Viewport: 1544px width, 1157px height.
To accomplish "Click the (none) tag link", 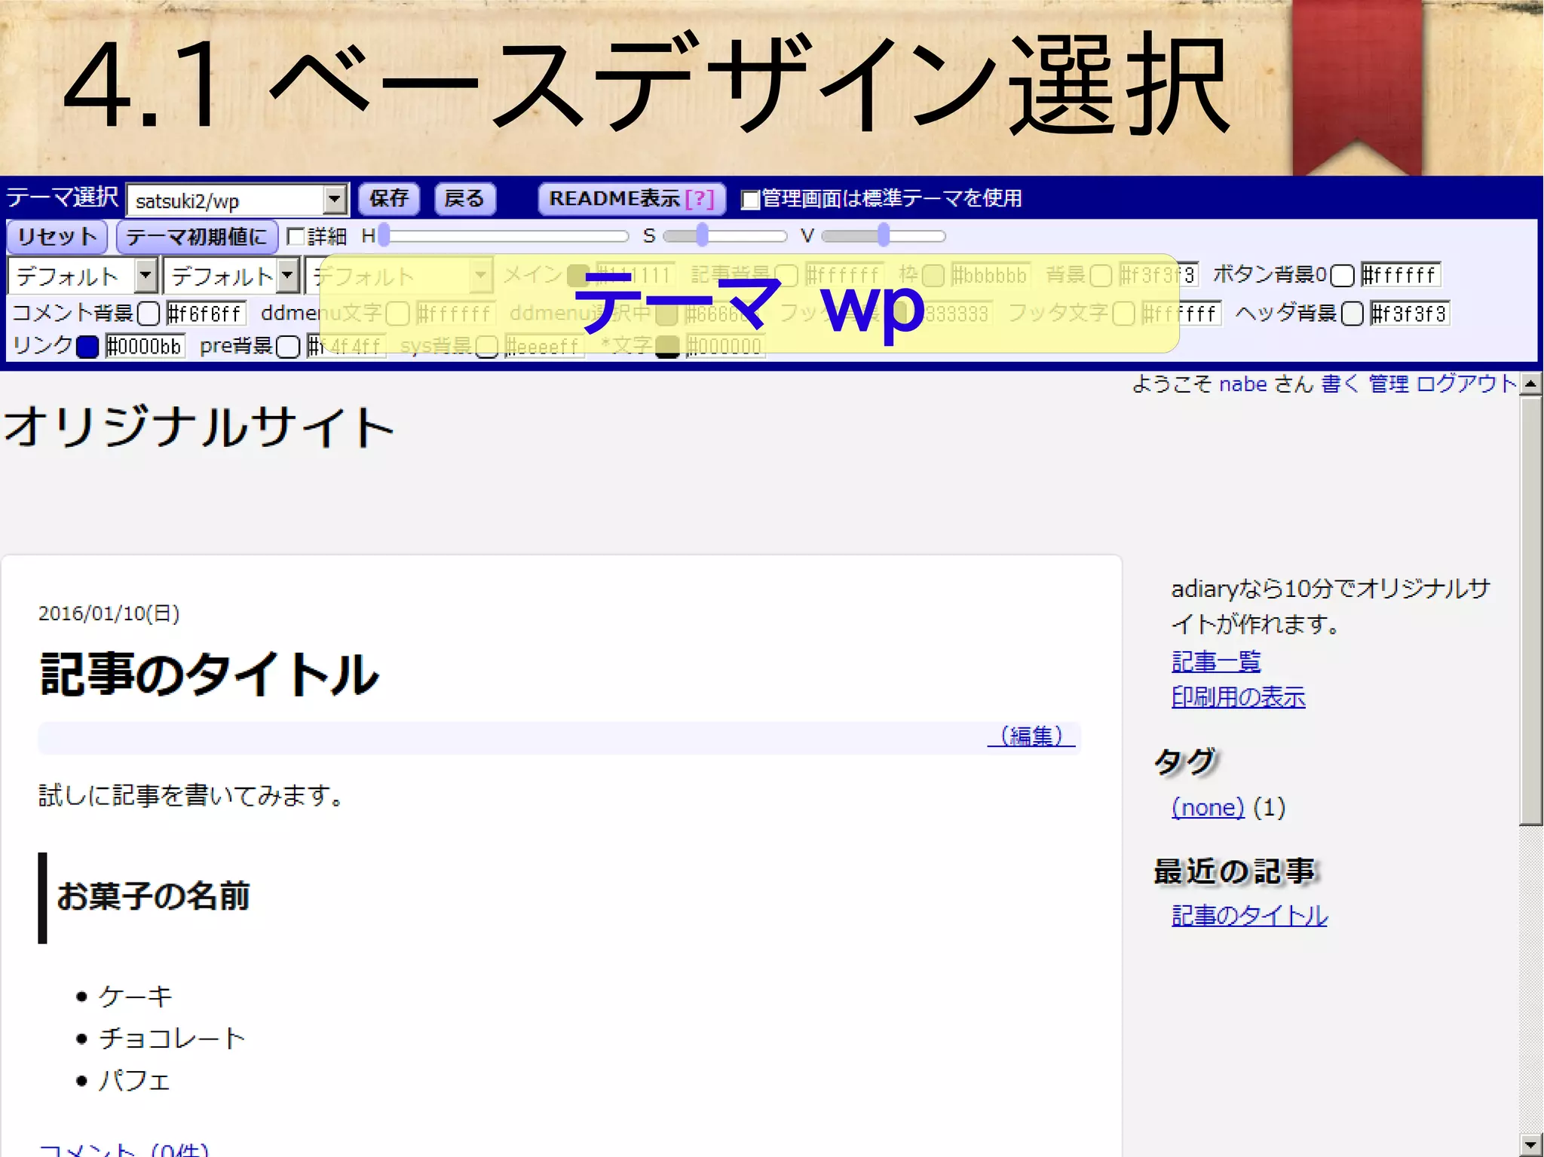I will pyautogui.click(x=1208, y=807).
